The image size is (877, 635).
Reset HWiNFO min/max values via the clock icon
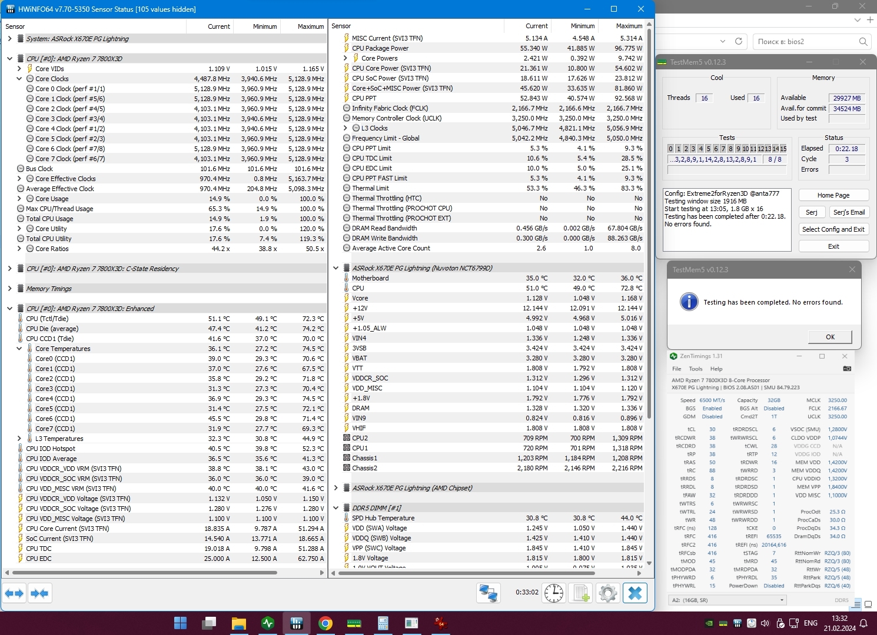(x=554, y=593)
